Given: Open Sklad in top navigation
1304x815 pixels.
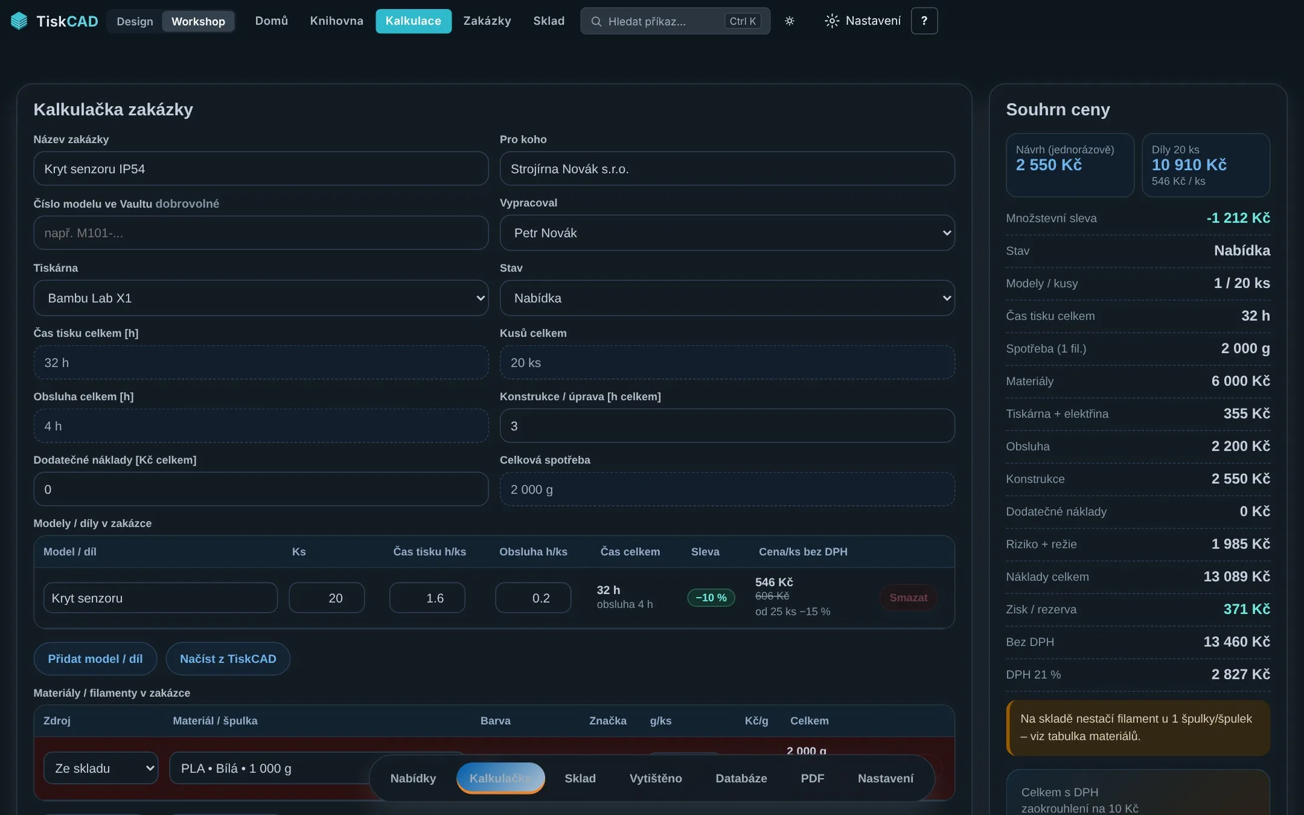Looking at the screenshot, I should click(549, 21).
